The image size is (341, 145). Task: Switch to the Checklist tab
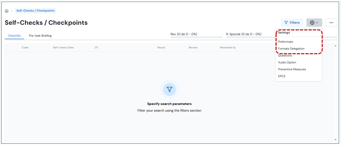[x=14, y=36]
